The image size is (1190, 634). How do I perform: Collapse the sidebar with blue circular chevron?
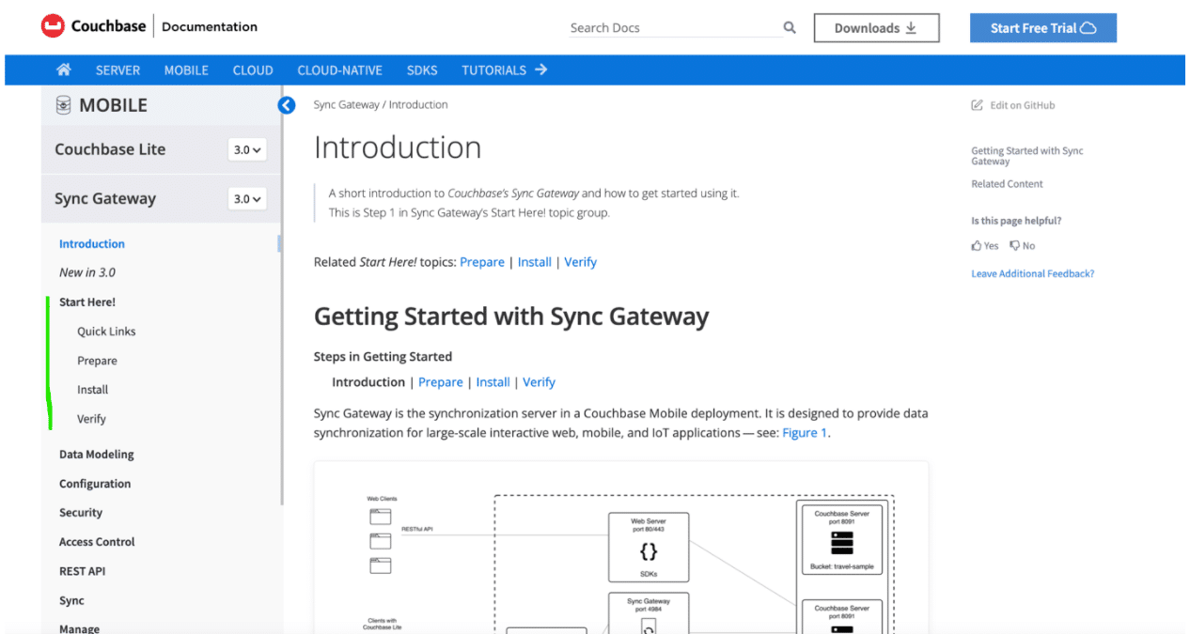(287, 105)
